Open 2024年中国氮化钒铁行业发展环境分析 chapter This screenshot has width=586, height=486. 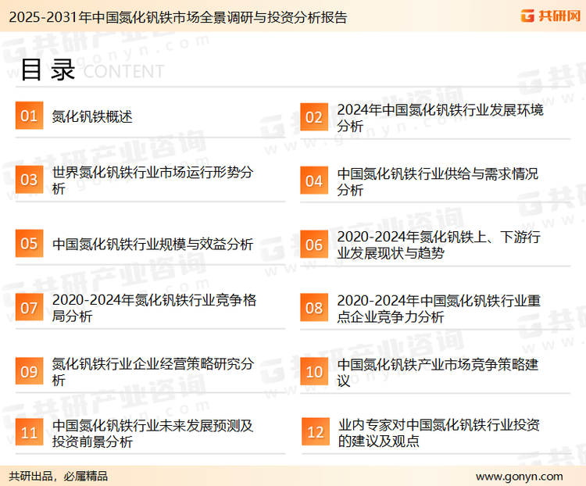tap(439, 117)
